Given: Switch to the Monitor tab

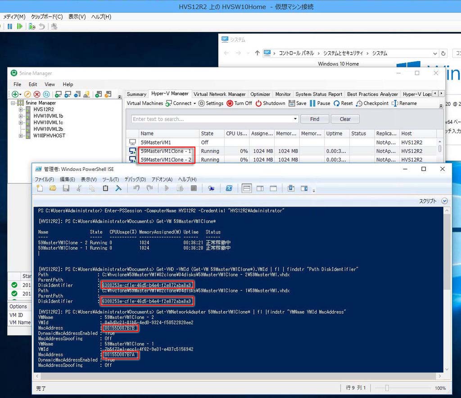Looking at the screenshot, I should [283, 94].
